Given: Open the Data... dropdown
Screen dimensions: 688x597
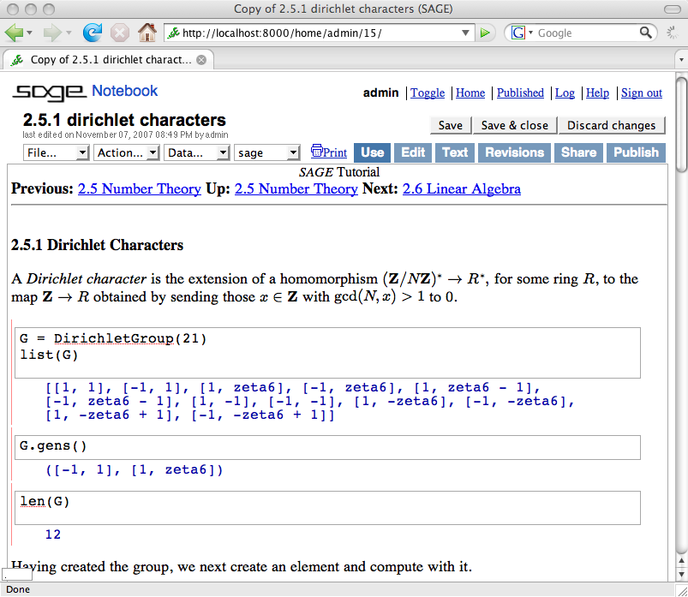Looking at the screenshot, I should coord(196,152).
